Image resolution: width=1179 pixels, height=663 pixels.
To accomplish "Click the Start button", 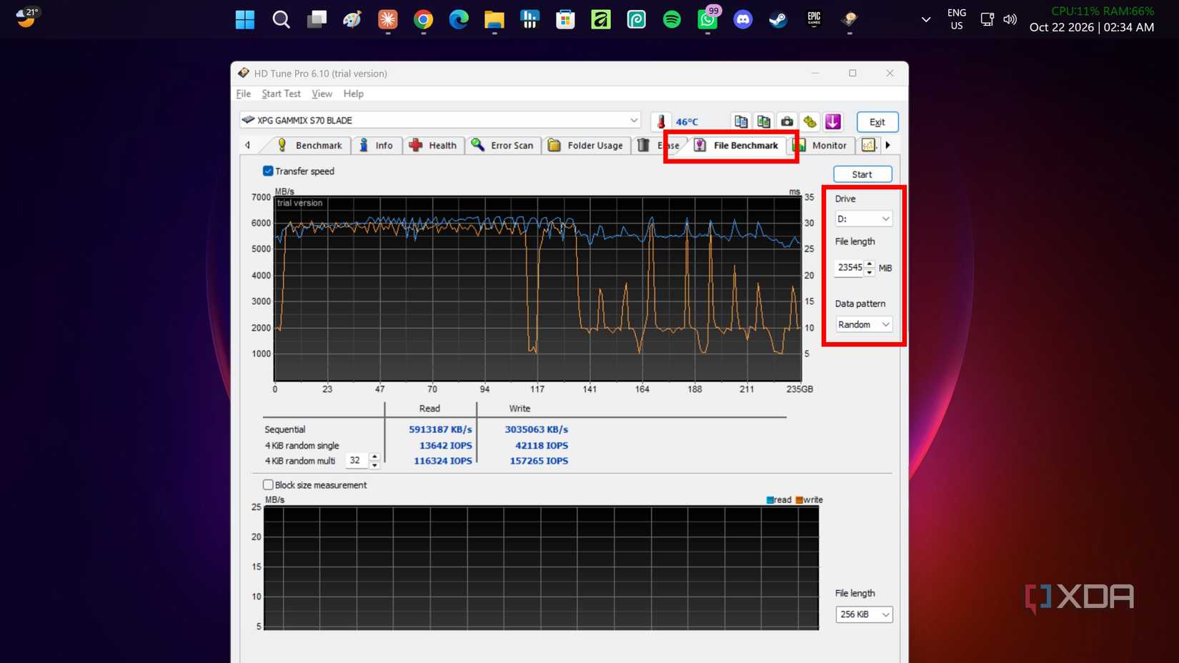I will (x=862, y=174).
